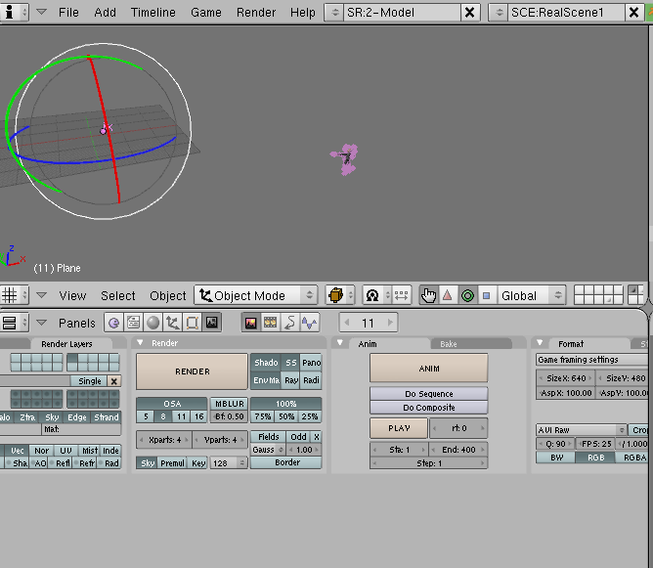The width and height of the screenshot is (653, 568).
Task: Open the Help menu
Action: point(303,13)
